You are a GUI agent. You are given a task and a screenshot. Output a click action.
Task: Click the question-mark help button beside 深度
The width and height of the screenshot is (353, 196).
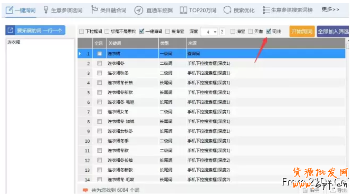point(222,32)
